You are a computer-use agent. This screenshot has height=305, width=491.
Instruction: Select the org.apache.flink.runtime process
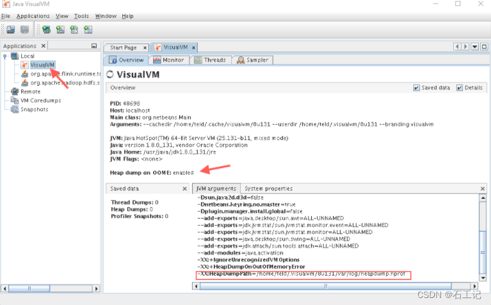click(x=65, y=74)
